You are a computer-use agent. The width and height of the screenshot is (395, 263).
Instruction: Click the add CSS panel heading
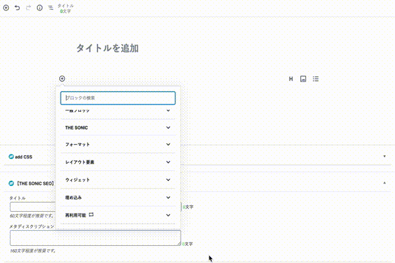24,156
